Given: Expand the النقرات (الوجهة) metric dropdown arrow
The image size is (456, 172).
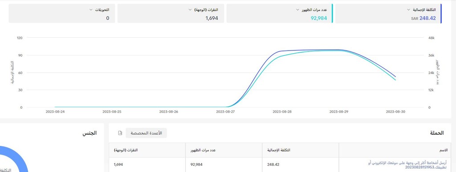Looking at the screenshot, I should pyautogui.click(x=190, y=10).
